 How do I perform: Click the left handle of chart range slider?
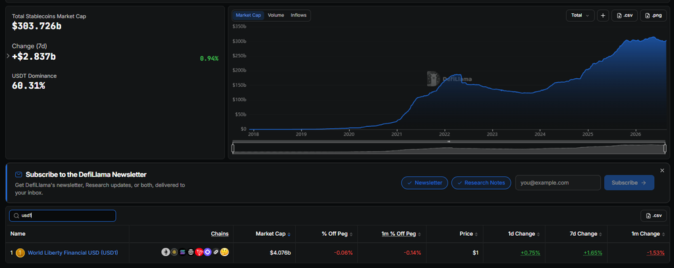233,148
